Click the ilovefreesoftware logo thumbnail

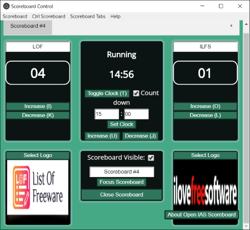pos(205,188)
